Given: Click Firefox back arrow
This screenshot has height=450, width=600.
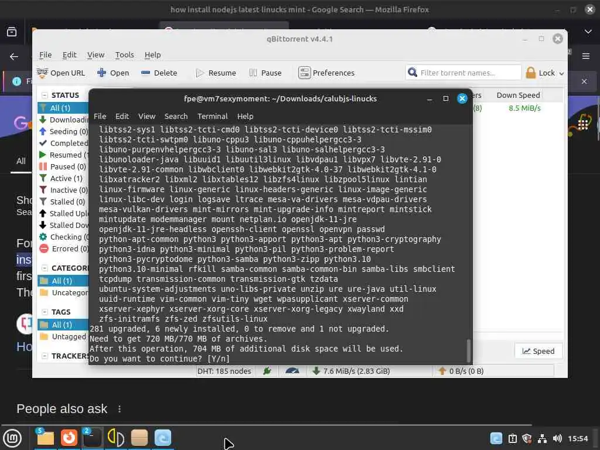Looking at the screenshot, I should [x=14, y=57].
